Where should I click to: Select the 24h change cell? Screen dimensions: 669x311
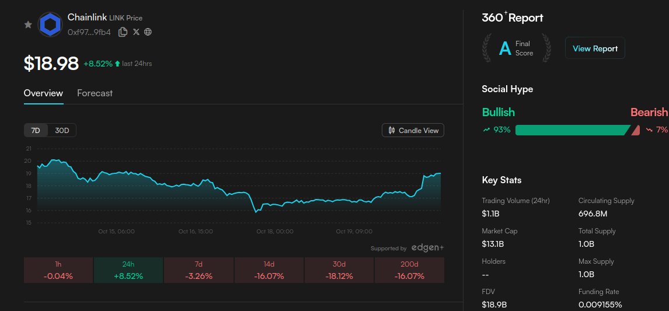point(128,270)
